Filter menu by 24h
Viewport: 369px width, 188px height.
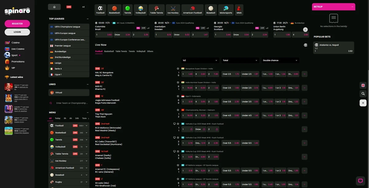77,118
